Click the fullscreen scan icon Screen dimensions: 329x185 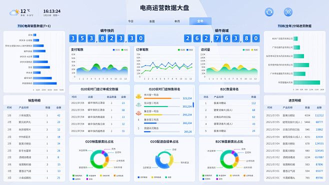tap(288, 12)
